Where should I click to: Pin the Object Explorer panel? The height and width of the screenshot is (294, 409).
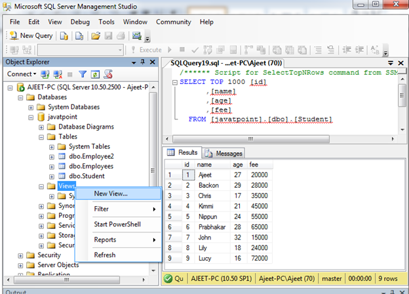tap(143, 62)
